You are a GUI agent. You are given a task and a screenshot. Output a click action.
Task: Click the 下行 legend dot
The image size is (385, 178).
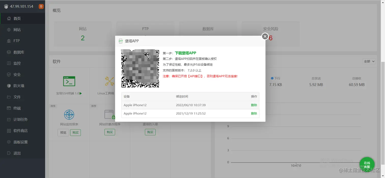[272, 78]
